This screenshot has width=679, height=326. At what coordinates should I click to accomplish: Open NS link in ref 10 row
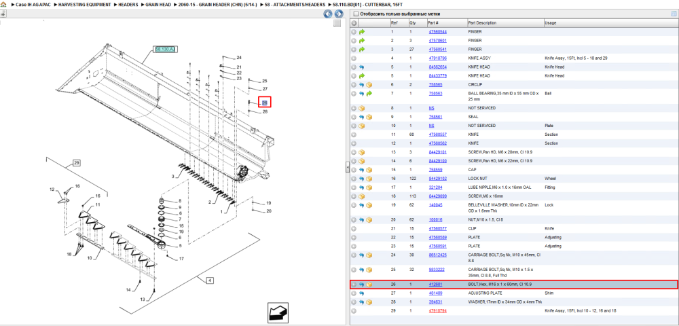tap(431, 126)
